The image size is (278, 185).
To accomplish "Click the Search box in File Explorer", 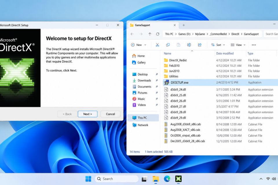I will (271, 34).
